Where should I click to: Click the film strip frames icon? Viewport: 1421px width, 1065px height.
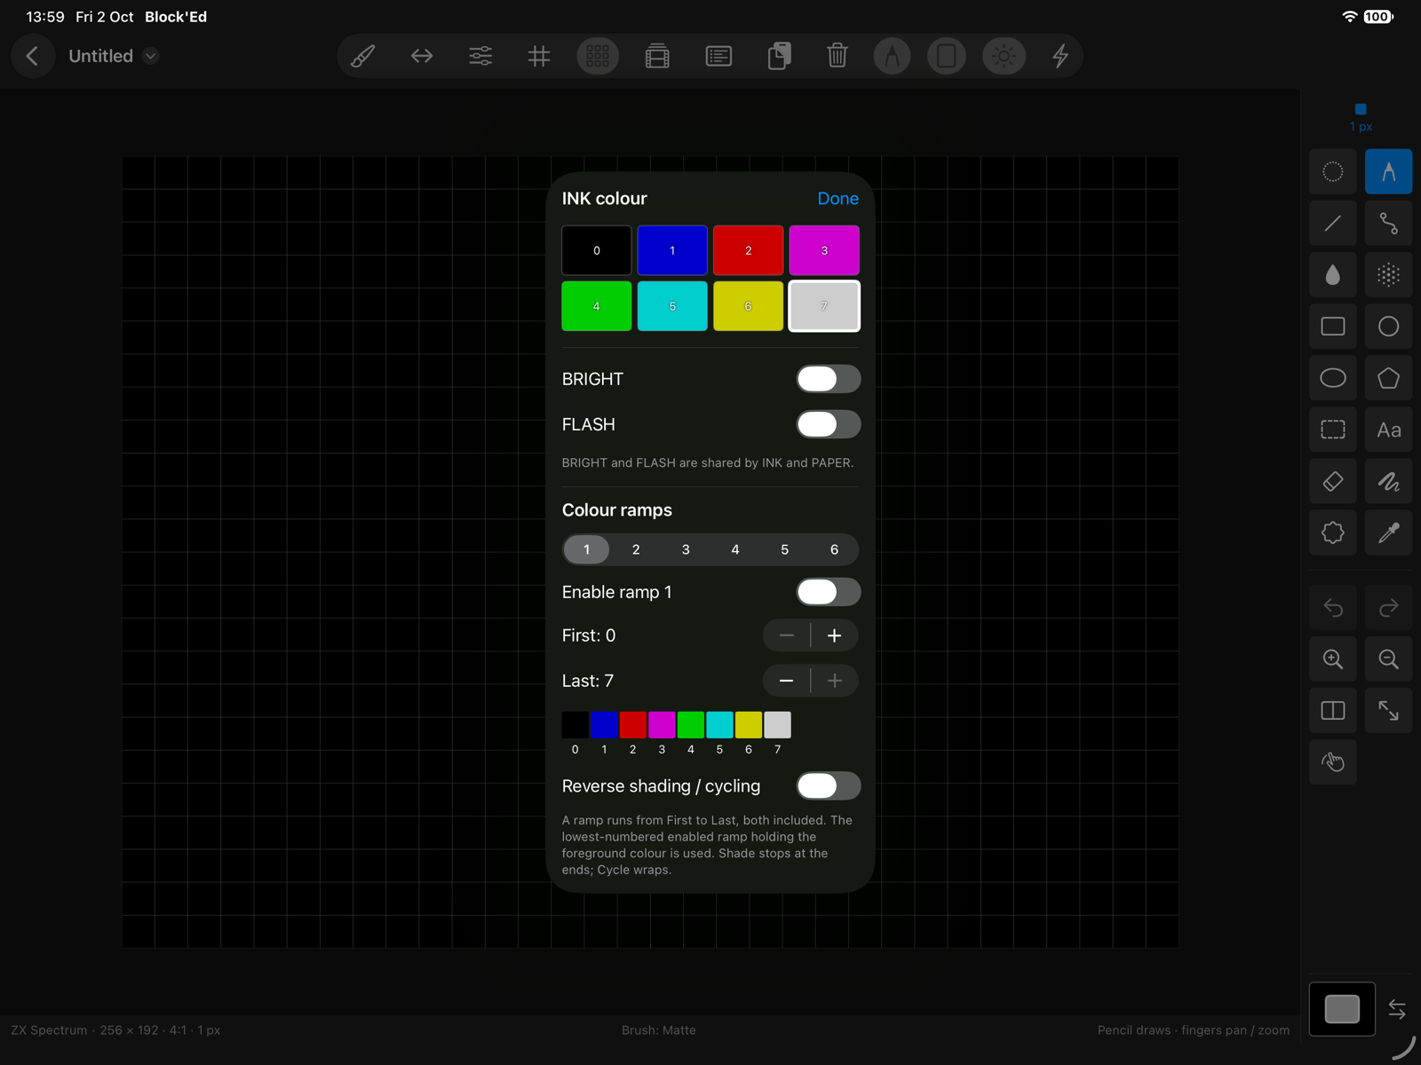point(657,56)
